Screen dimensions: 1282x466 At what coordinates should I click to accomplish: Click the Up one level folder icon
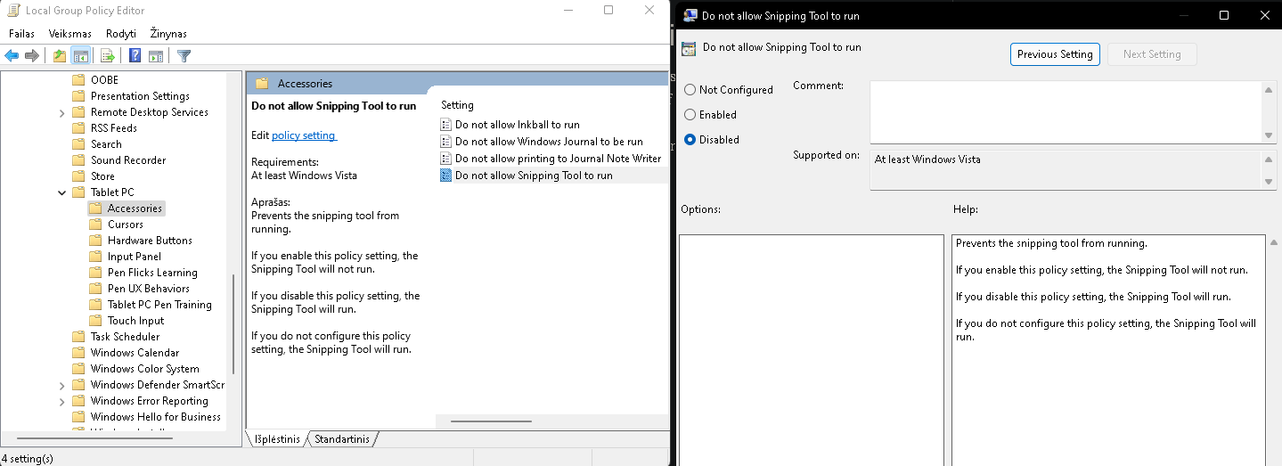pos(59,55)
